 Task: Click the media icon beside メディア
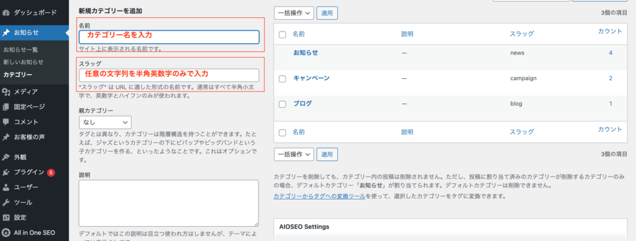[6, 92]
